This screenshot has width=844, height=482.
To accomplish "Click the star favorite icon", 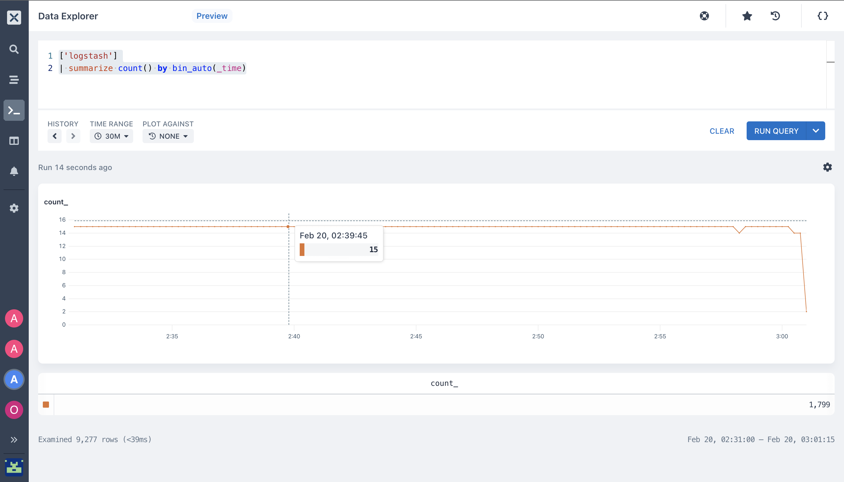I will (x=747, y=16).
